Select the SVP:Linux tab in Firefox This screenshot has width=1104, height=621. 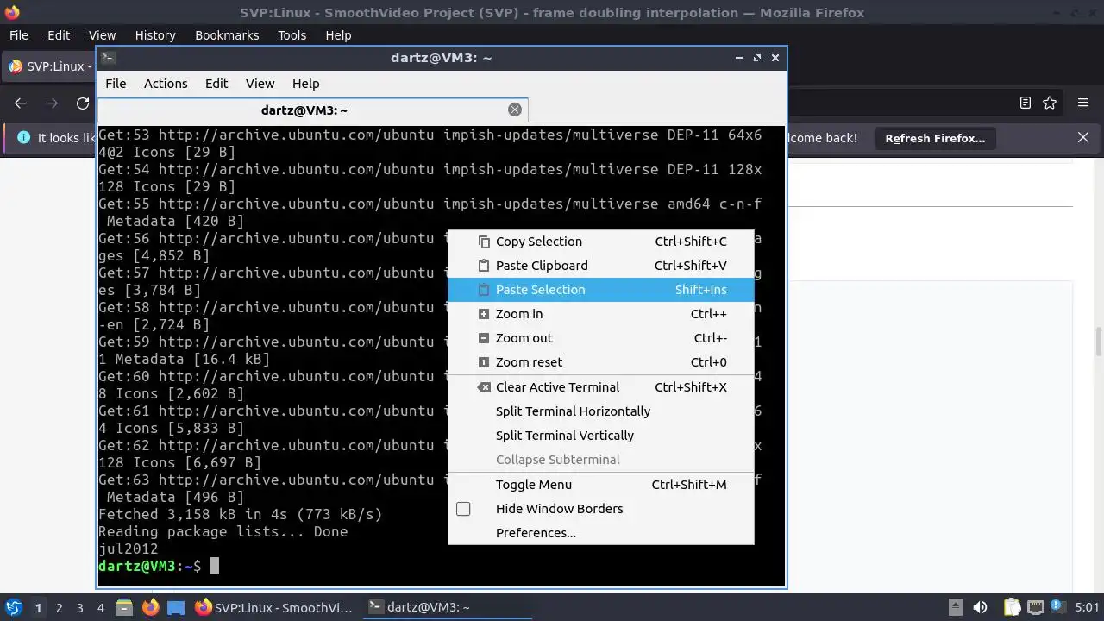pyautogui.click(x=50, y=66)
